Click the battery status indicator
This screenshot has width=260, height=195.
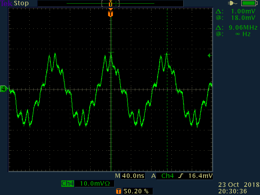pos(249,3)
